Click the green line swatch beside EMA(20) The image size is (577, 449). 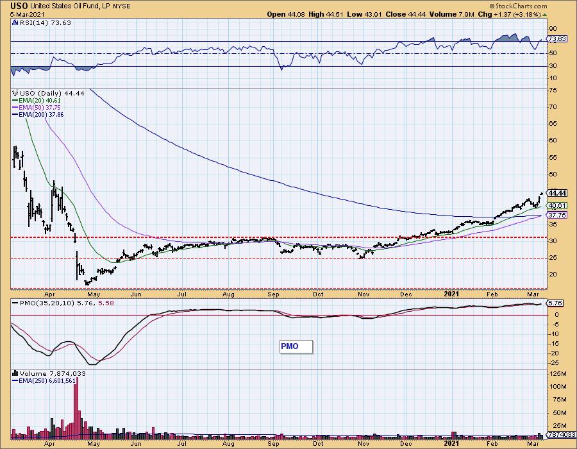click(x=15, y=101)
